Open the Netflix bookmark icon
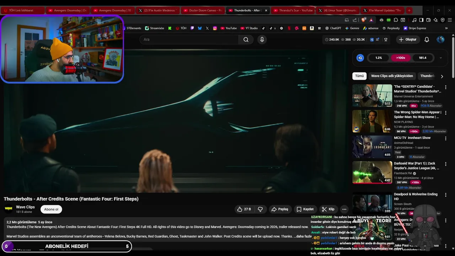Screen dimensions: 455x256 tap(289, 28)
